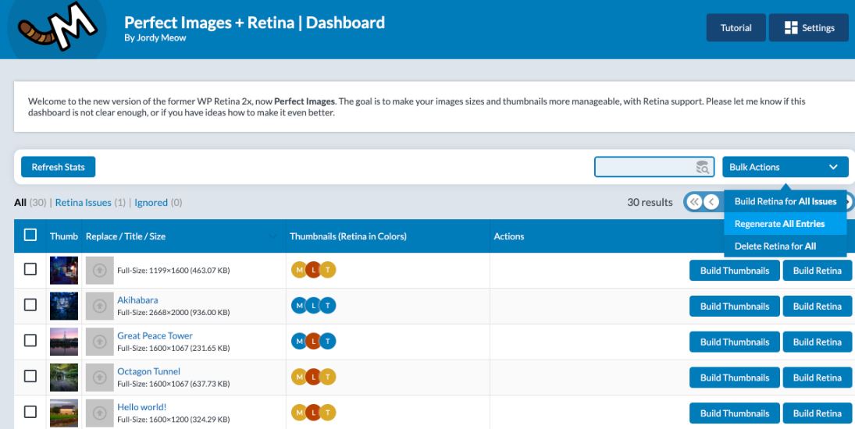855x429 pixels.
Task: Click the L badge in 1199×1600 row
Action: click(x=313, y=270)
